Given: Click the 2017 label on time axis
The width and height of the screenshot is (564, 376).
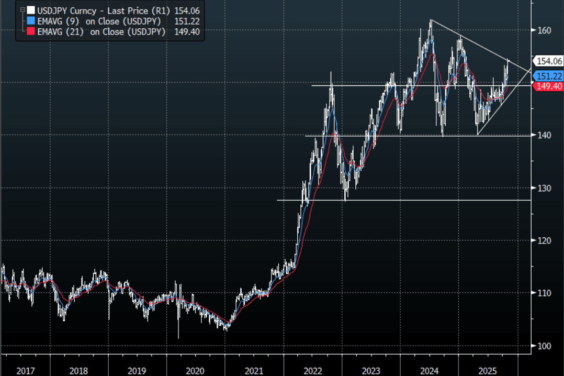Looking at the screenshot, I should pos(26,371).
